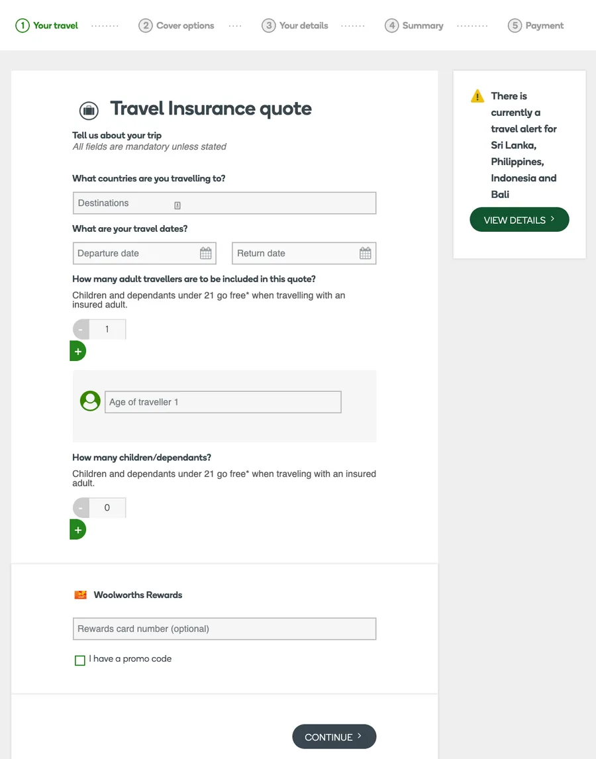Click the traveller avatar icon
The image size is (596, 759).
(90, 401)
